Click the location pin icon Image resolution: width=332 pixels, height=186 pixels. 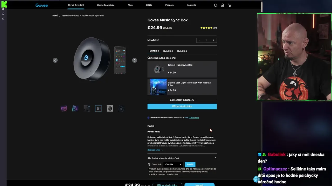(149, 164)
